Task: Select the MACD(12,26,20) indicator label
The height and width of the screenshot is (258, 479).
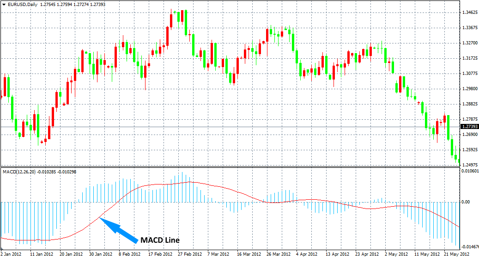Action: (18, 172)
